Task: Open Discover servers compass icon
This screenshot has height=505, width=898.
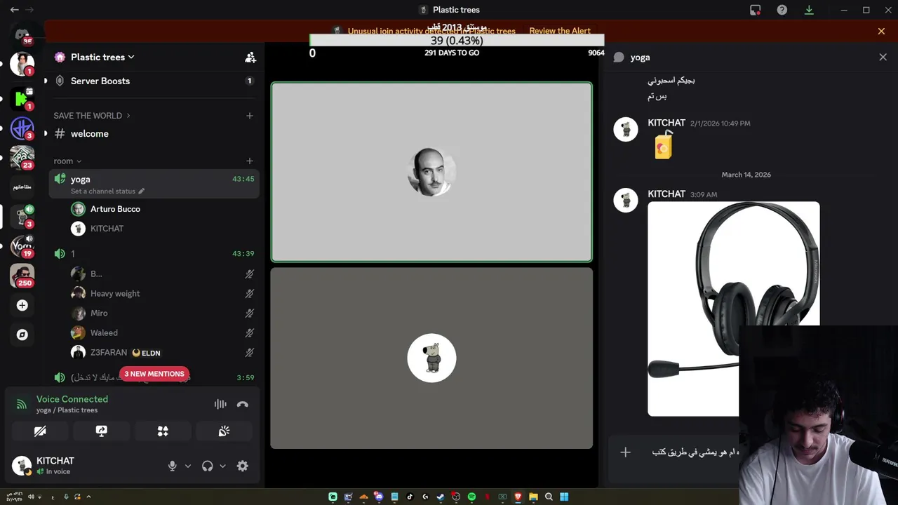Action: (22, 335)
